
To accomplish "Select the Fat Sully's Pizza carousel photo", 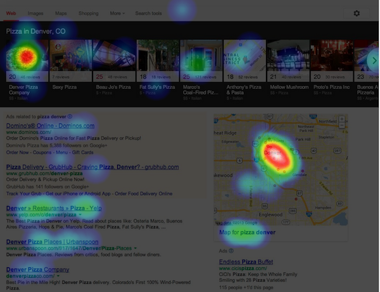I will pos(158,56).
